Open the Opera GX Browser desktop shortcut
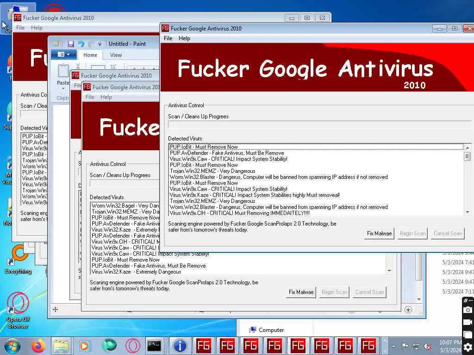 click(18, 311)
